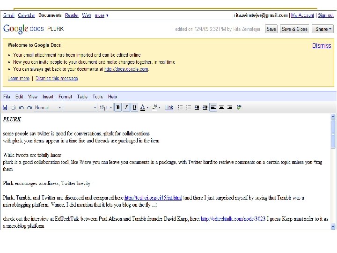
Task: Toggle bold formatting
Action: pyautogui.click(x=118, y=107)
